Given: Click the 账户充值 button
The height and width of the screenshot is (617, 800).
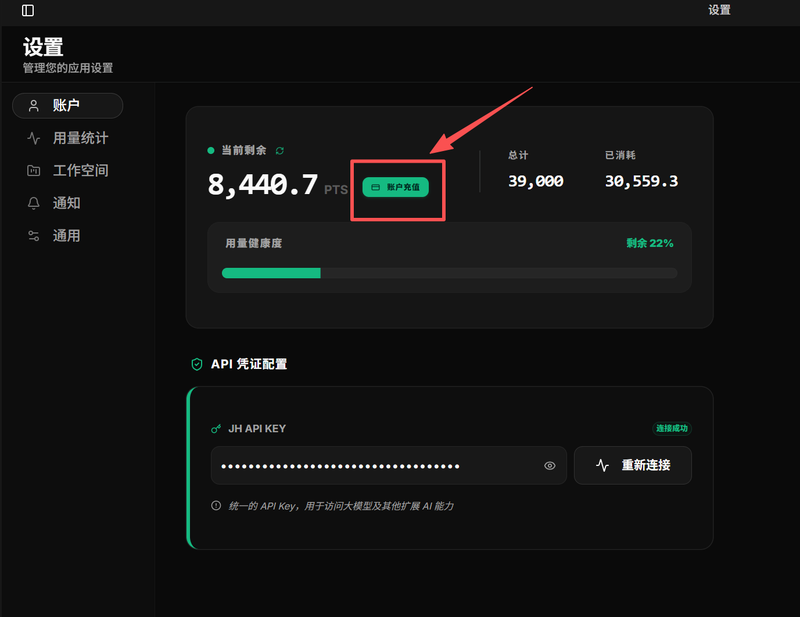Looking at the screenshot, I should click(x=396, y=187).
